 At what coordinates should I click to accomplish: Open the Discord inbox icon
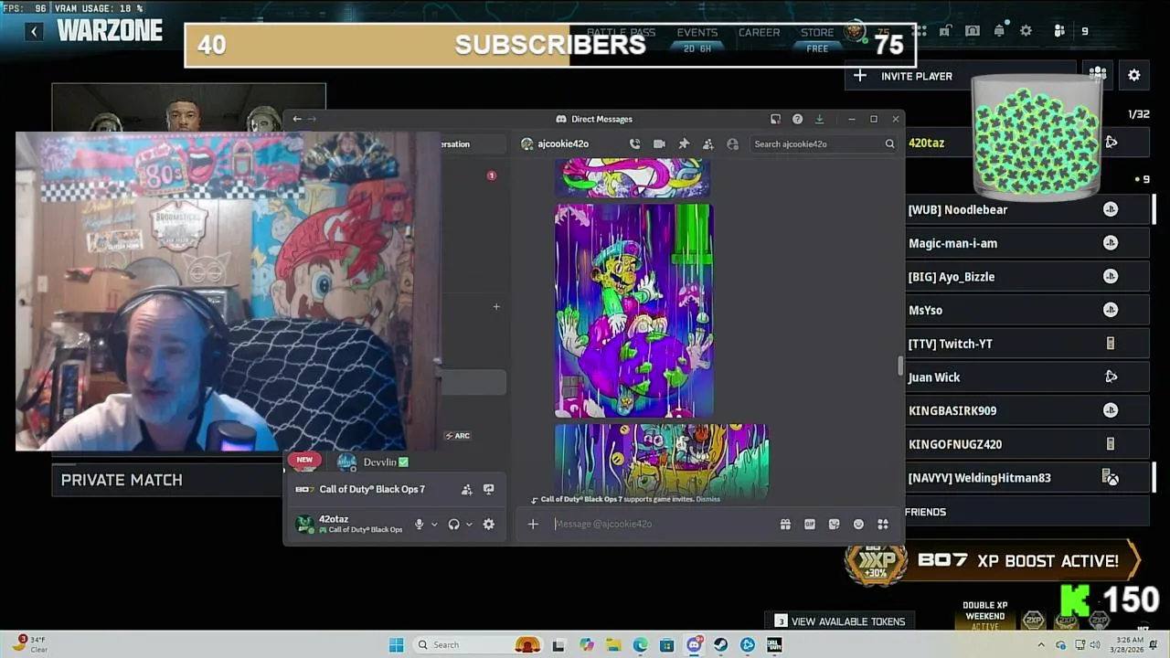775,119
